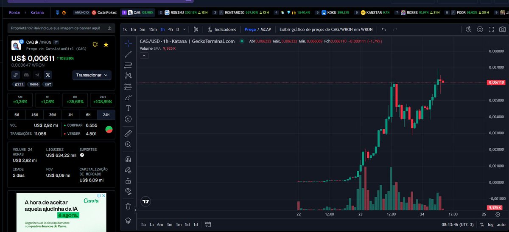Screen dimensions: 509x232
Task: Click the trash icon to remove drawings
Action: 129,206
